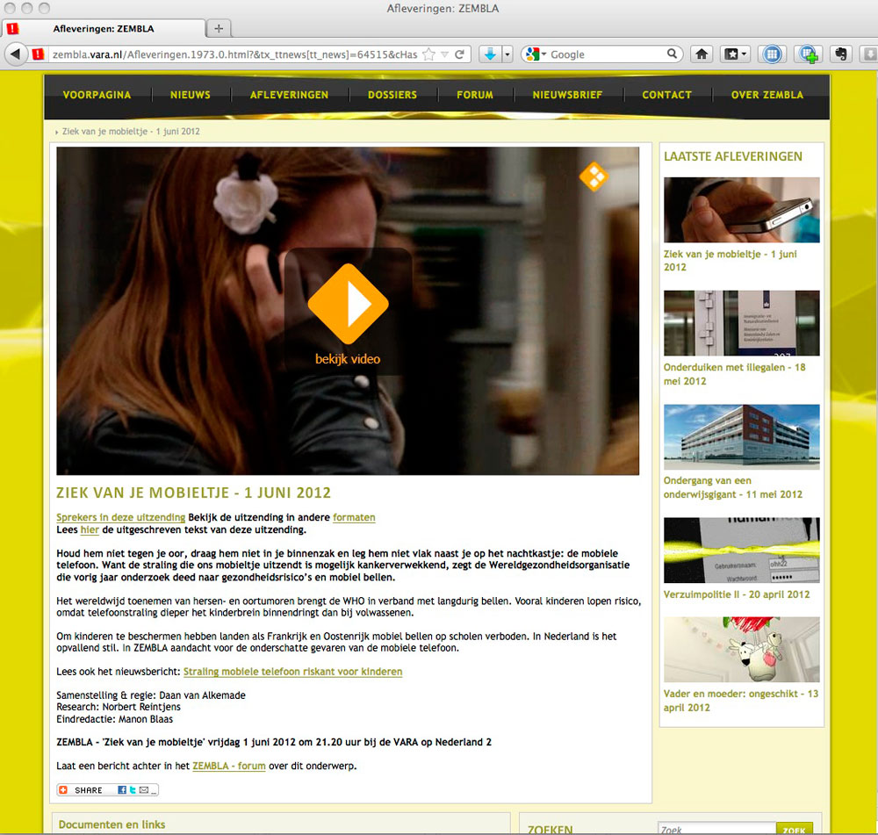Go back with the browser back arrow

pyautogui.click(x=16, y=54)
